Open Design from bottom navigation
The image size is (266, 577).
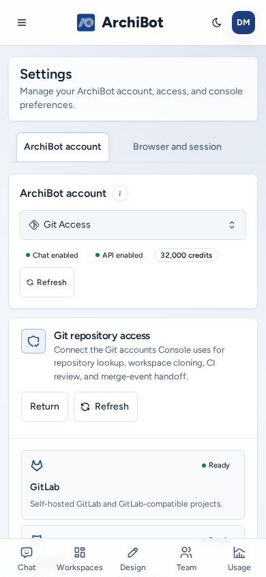[133, 559]
